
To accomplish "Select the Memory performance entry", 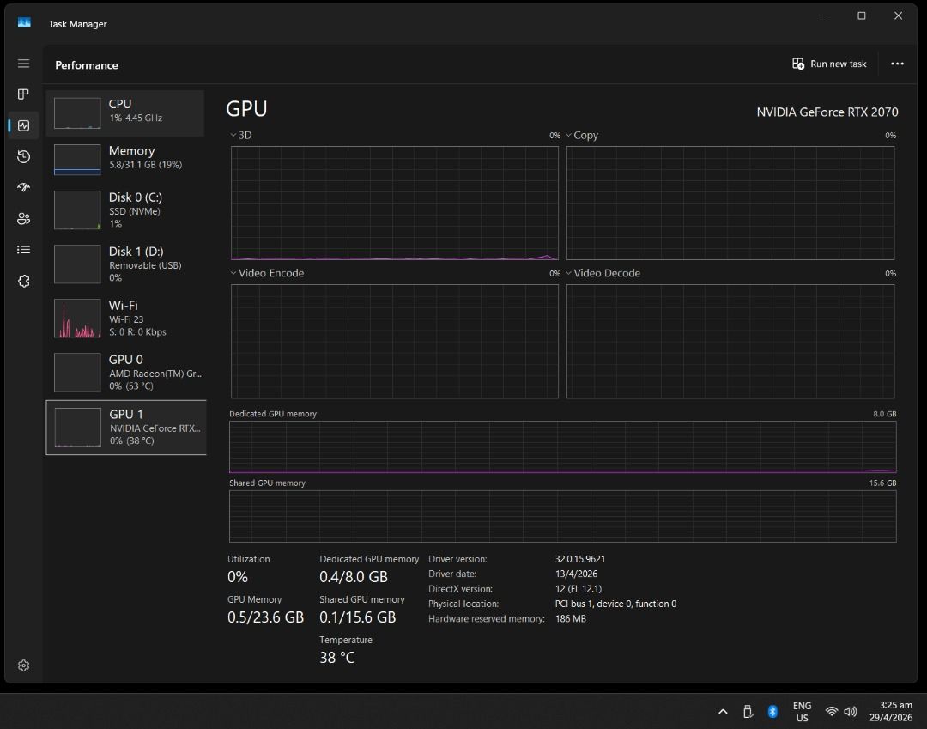I will point(125,158).
